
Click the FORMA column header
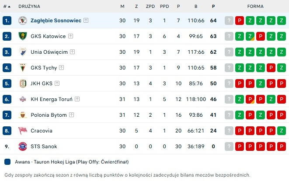(x=255, y=7)
